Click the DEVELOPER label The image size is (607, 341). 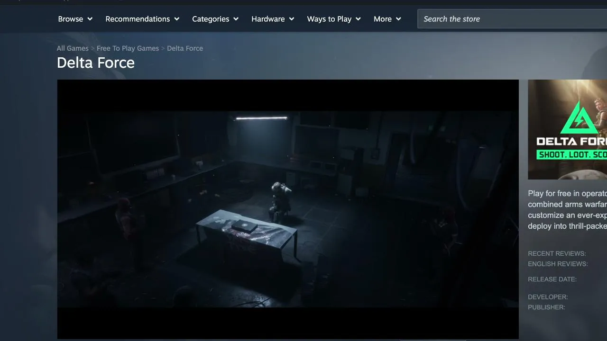click(548, 297)
